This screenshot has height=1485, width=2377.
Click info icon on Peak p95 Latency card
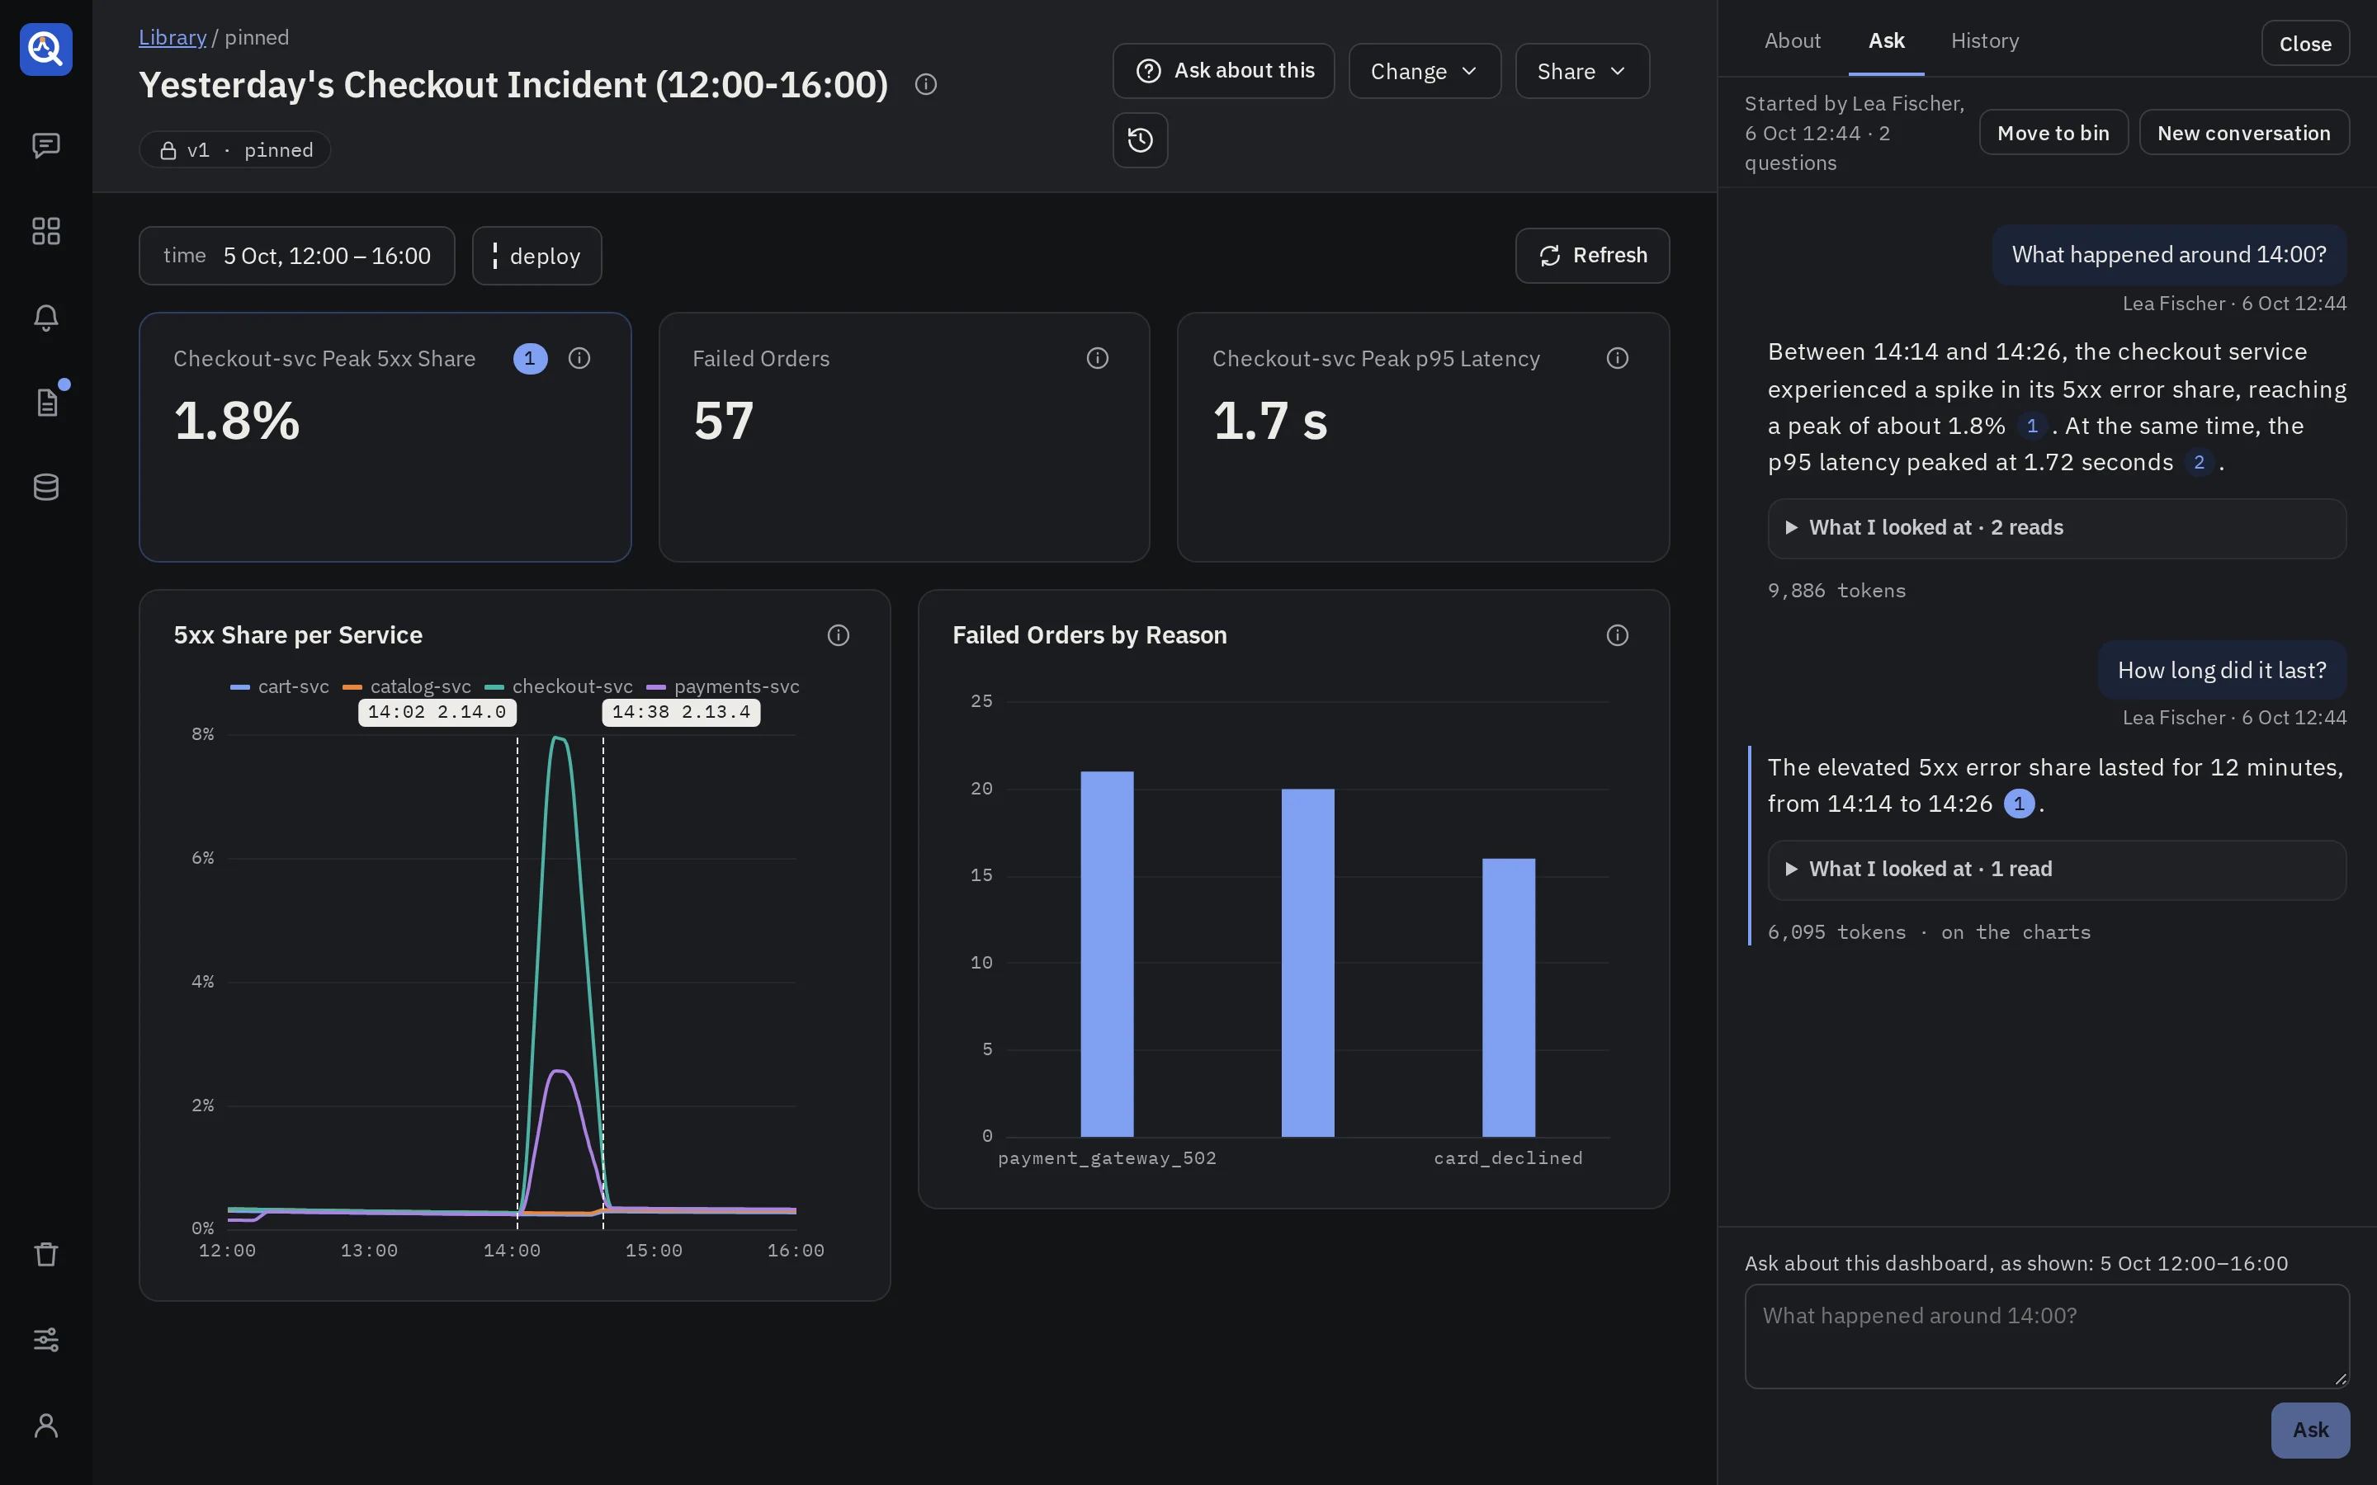tap(1617, 359)
